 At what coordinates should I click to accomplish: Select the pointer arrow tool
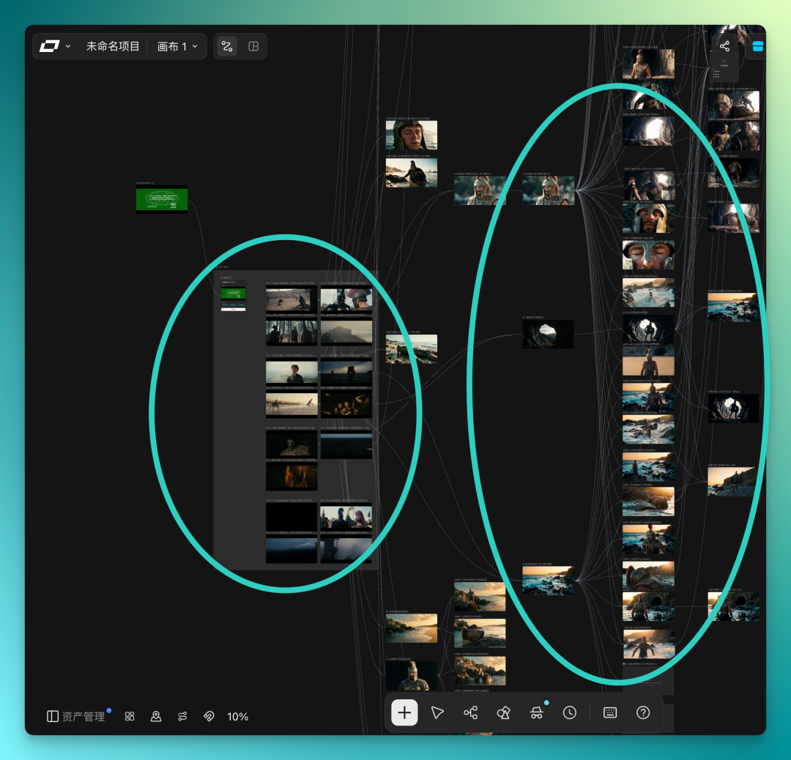click(437, 712)
